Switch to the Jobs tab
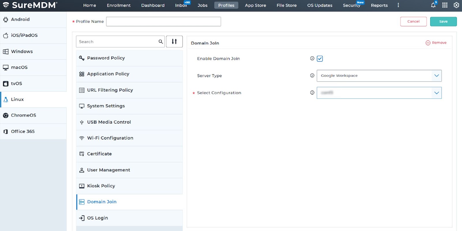The width and height of the screenshot is (462, 231). 202,5
